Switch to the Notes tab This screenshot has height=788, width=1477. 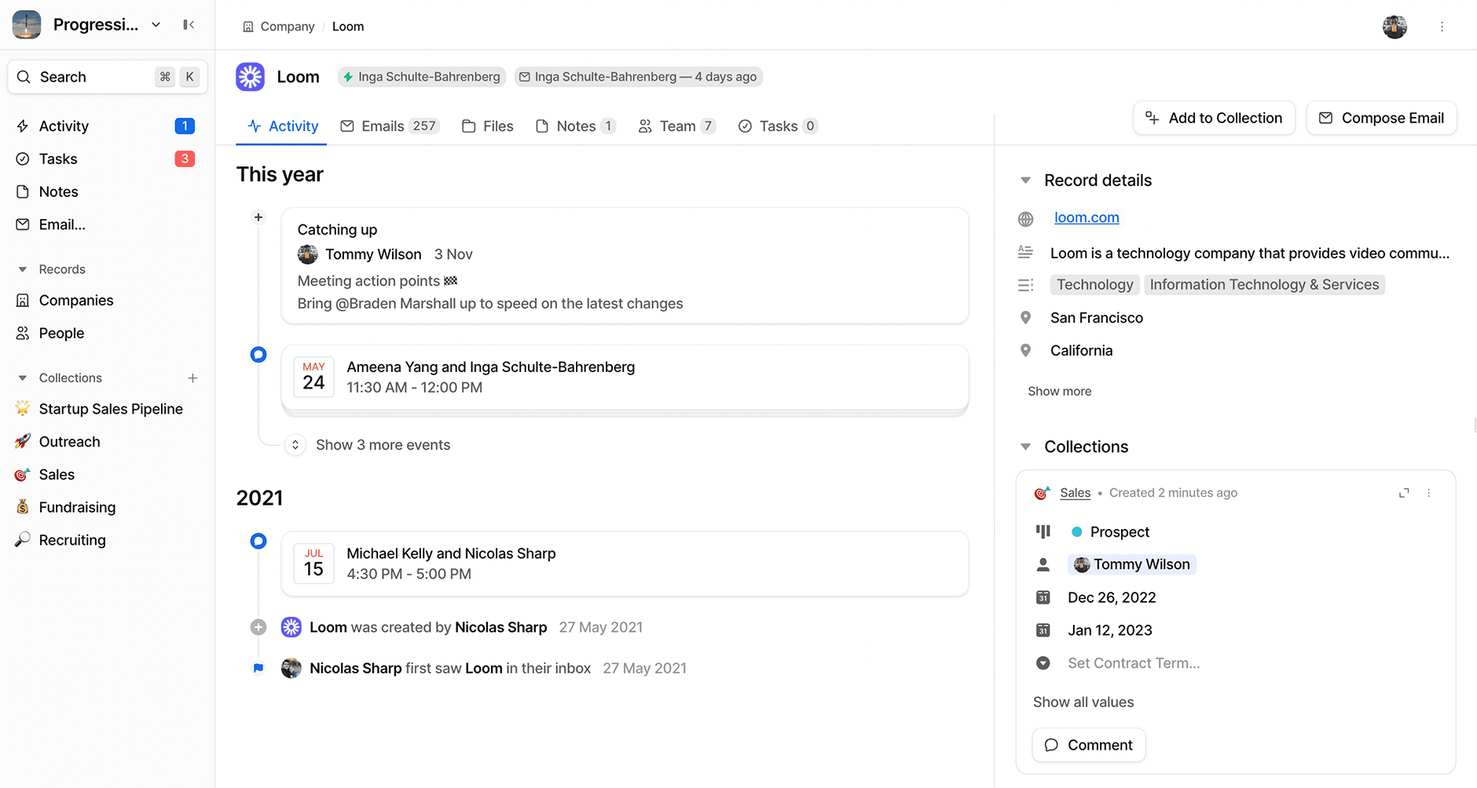pyautogui.click(x=575, y=126)
